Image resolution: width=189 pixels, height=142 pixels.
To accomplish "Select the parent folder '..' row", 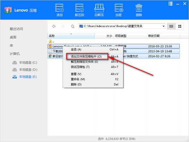I will pyautogui.click(x=113, y=41).
